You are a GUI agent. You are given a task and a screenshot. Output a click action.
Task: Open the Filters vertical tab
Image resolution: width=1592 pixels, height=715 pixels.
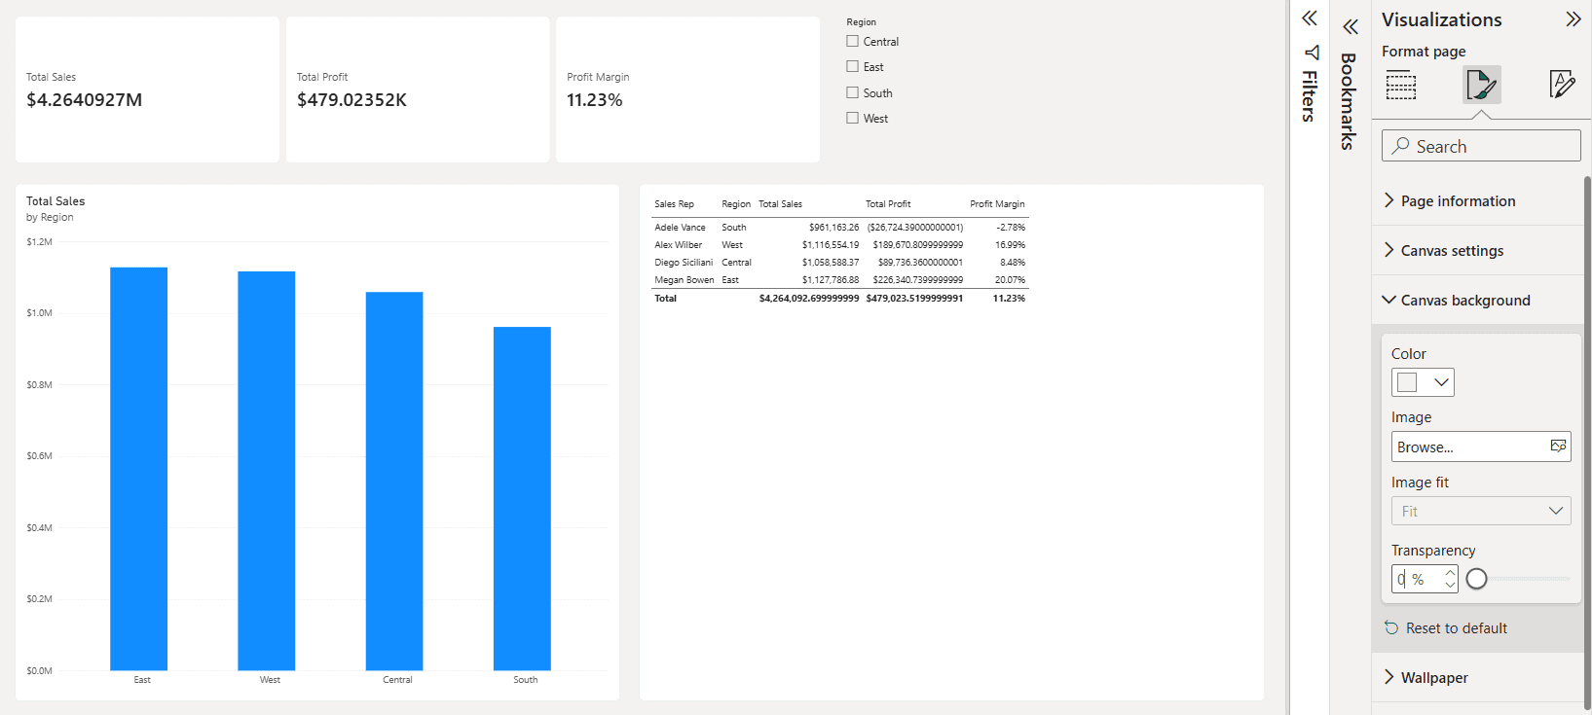coord(1310,96)
